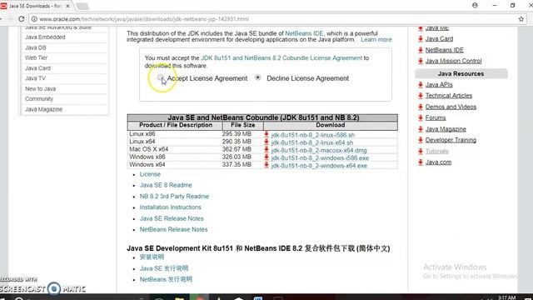
Task: Download jdk-8u151-nb-8_2-linux-i586.sh file link
Action: tap(313, 135)
